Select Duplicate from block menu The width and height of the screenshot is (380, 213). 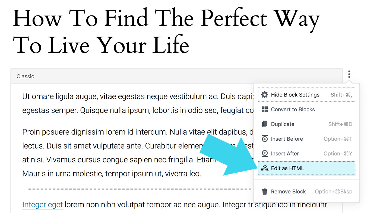(306, 124)
